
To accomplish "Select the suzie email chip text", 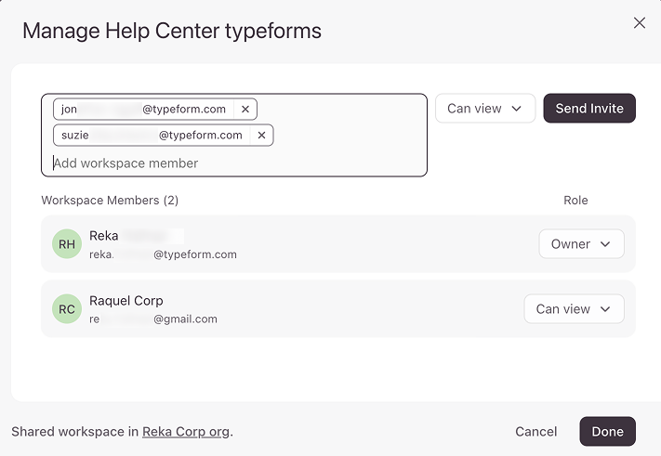I will point(152,136).
